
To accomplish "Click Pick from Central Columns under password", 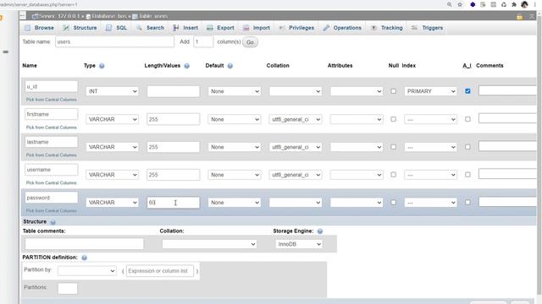I will pyautogui.click(x=51, y=210).
